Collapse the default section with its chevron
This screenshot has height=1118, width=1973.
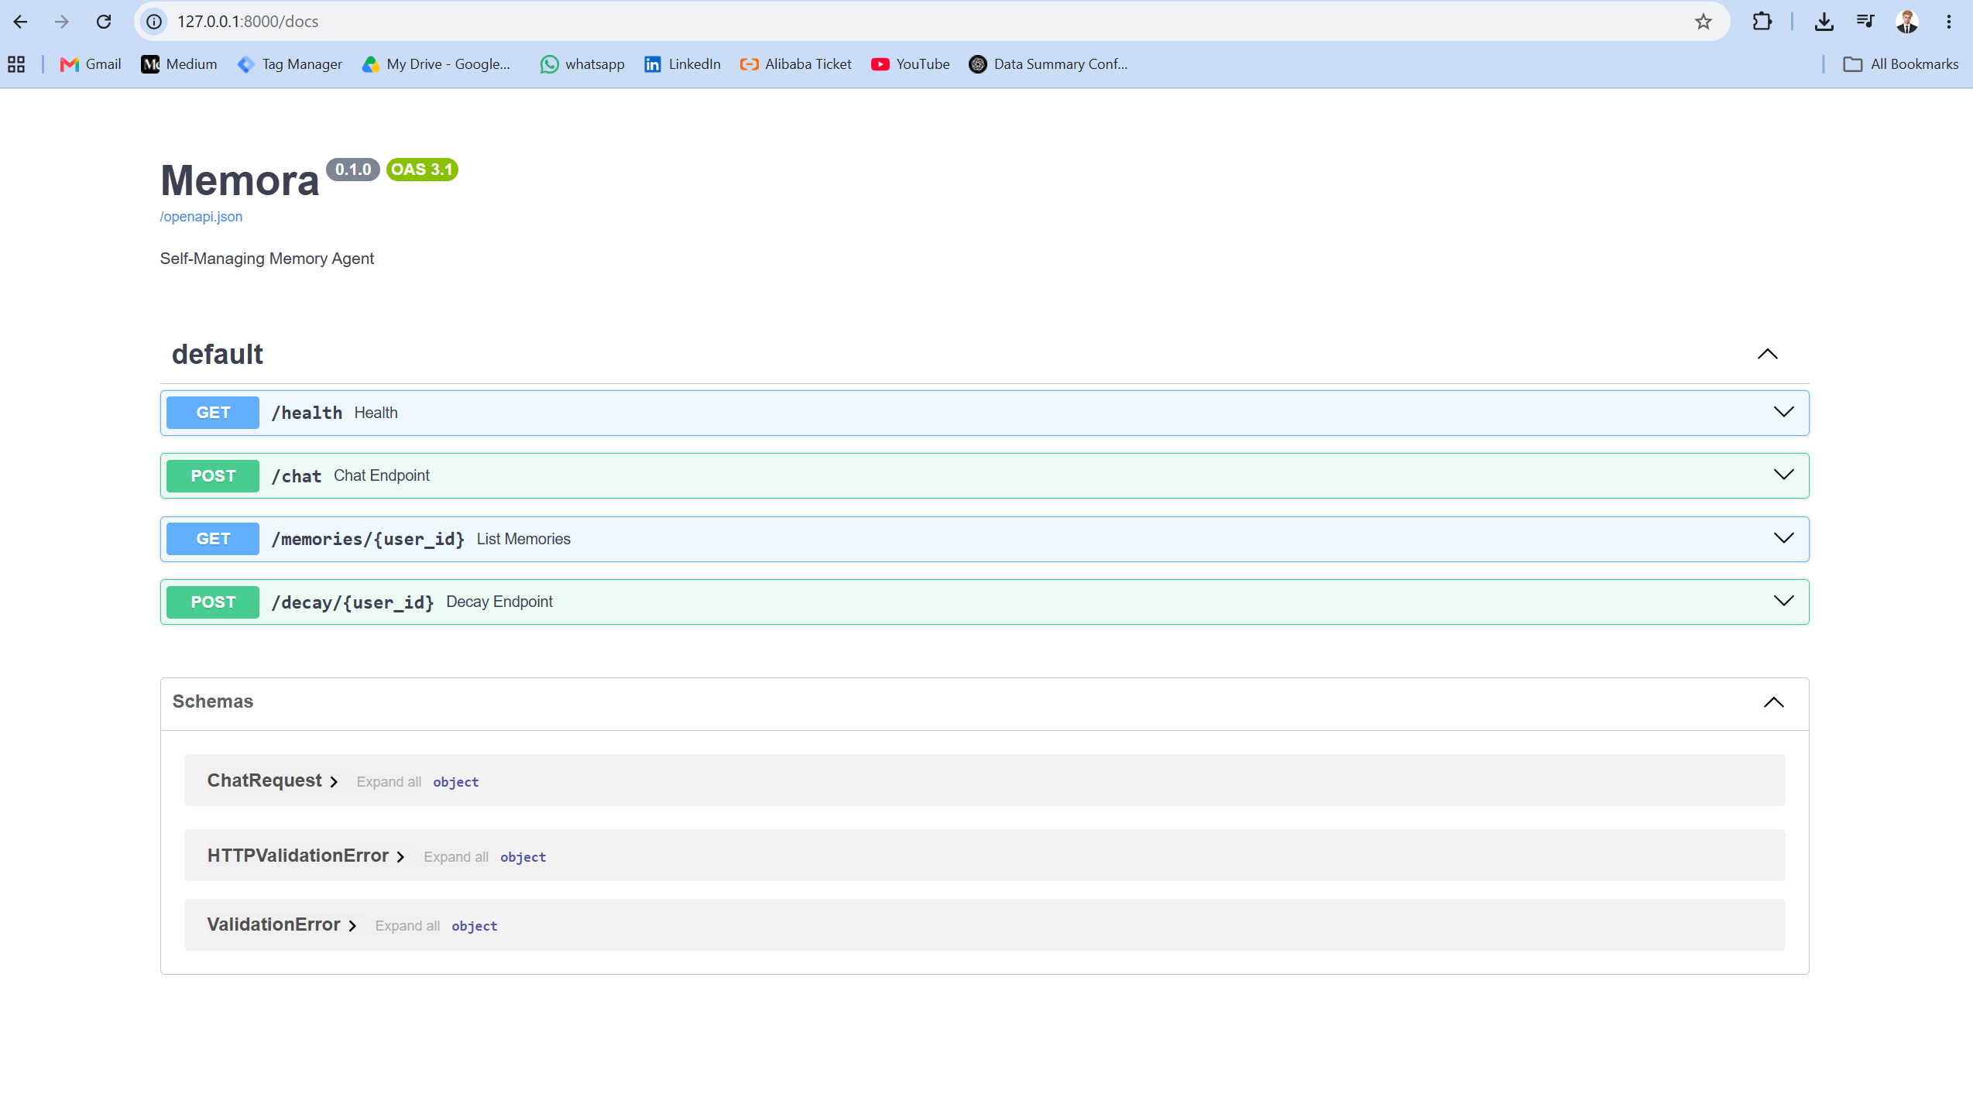click(1768, 354)
